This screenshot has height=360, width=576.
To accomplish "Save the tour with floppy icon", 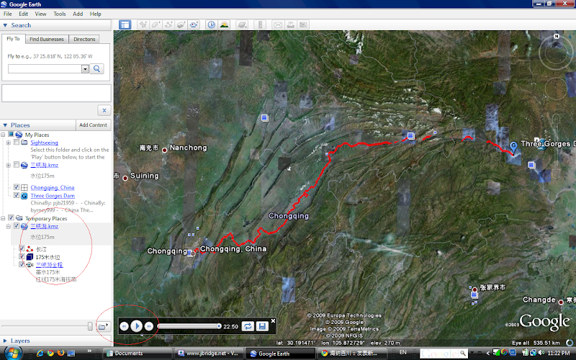I will click(262, 326).
